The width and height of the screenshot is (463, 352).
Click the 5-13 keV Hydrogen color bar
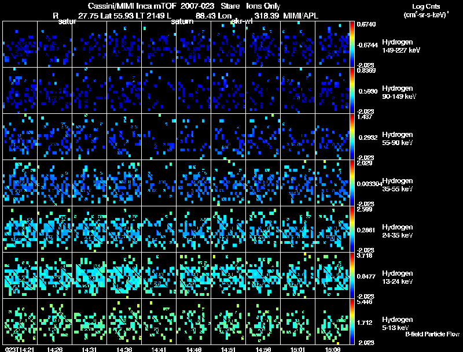[x=353, y=321]
